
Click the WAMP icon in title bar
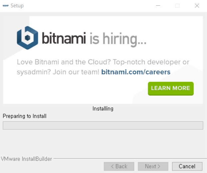[x=6, y=6]
